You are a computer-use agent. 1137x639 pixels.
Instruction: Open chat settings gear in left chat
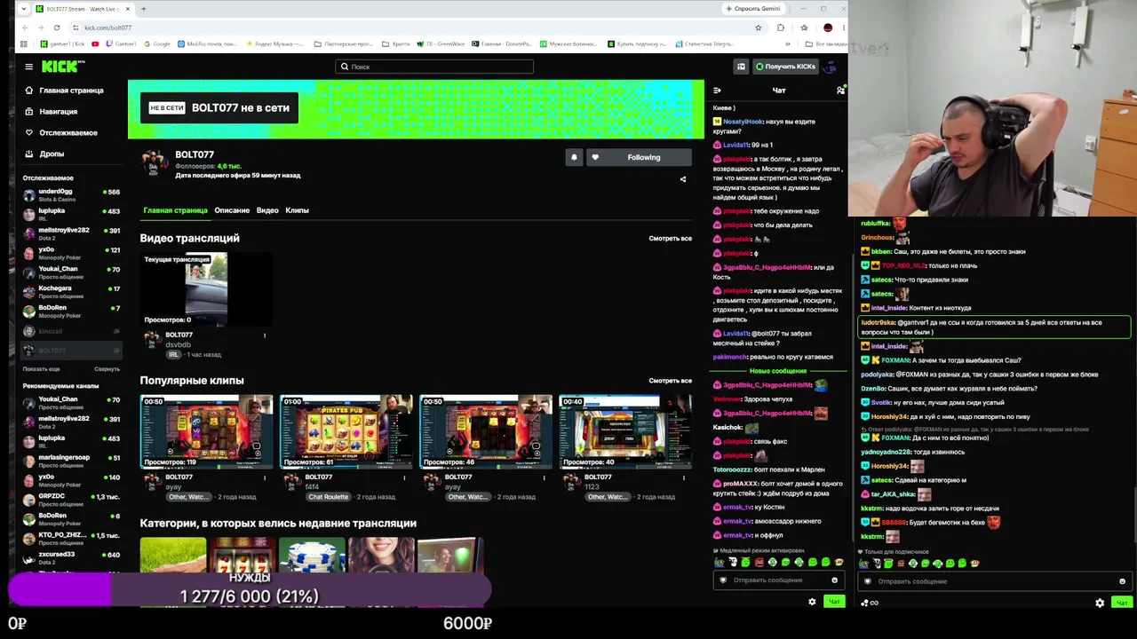812,603
